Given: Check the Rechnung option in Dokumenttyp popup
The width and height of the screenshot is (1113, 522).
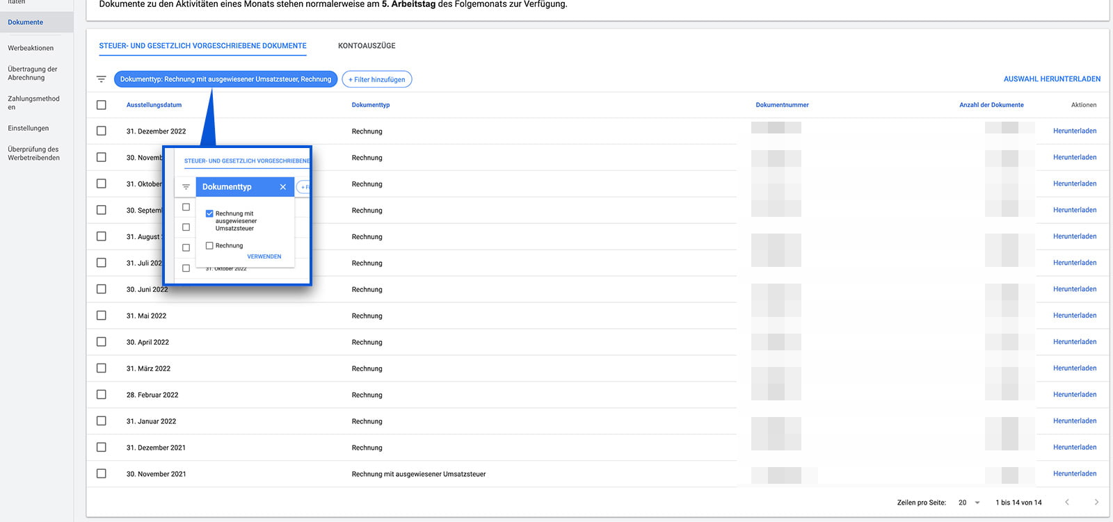Looking at the screenshot, I should 209,245.
